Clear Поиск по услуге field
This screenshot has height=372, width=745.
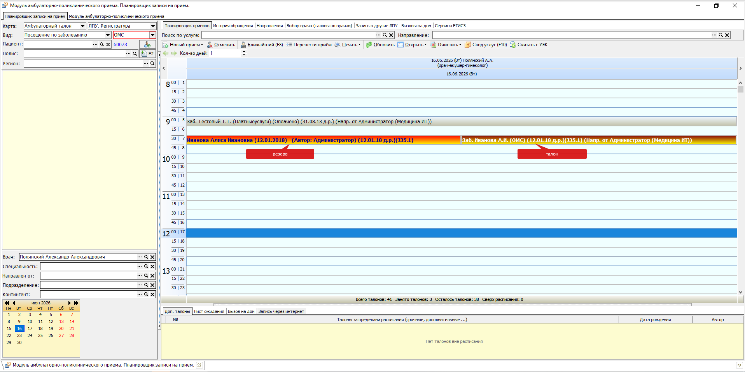point(391,35)
